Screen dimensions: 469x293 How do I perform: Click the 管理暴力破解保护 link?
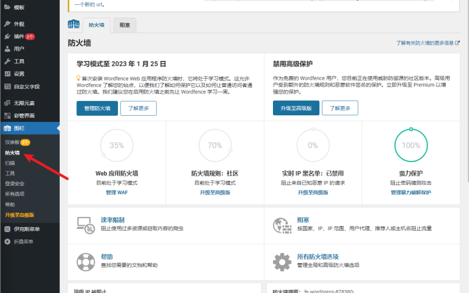pyautogui.click(x=411, y=192)
